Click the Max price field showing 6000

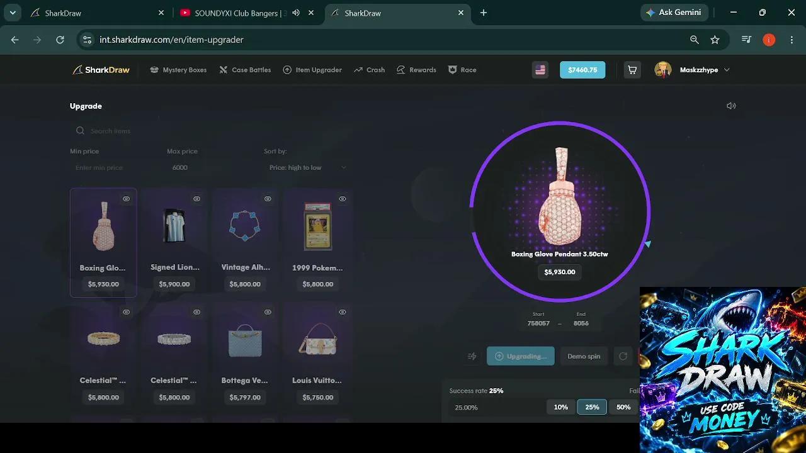(212, 167)
